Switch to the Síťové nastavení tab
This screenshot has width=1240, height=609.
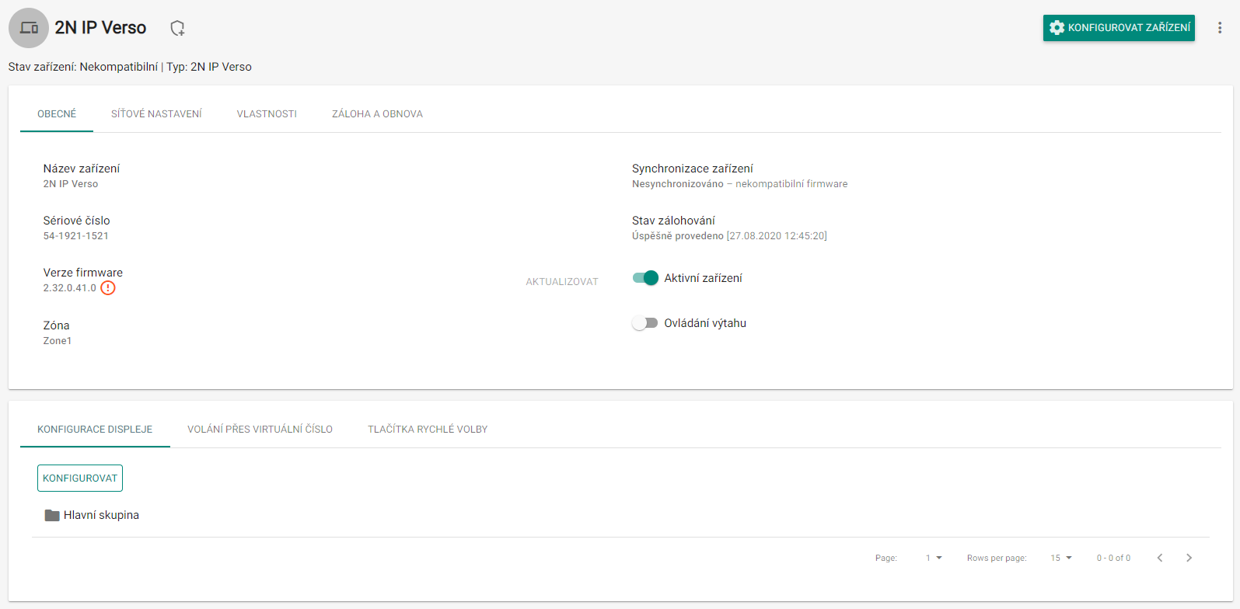click(156, 114)
